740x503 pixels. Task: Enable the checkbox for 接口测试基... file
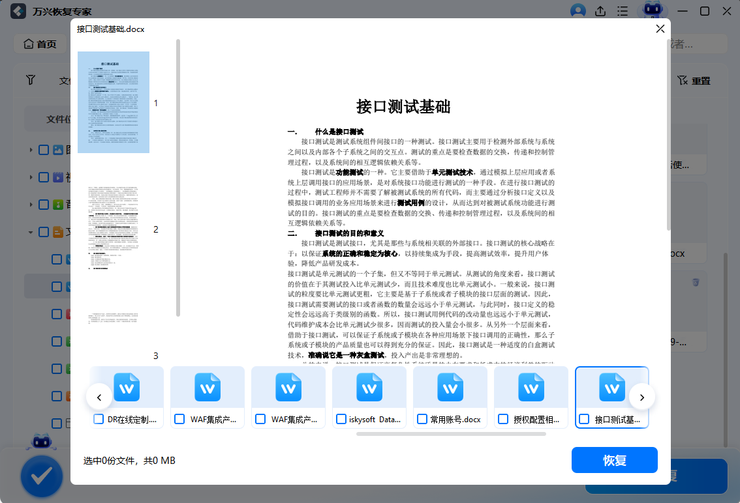583,419
